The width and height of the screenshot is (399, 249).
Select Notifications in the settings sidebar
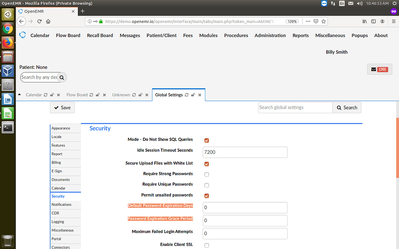click(x=62, y=204)
